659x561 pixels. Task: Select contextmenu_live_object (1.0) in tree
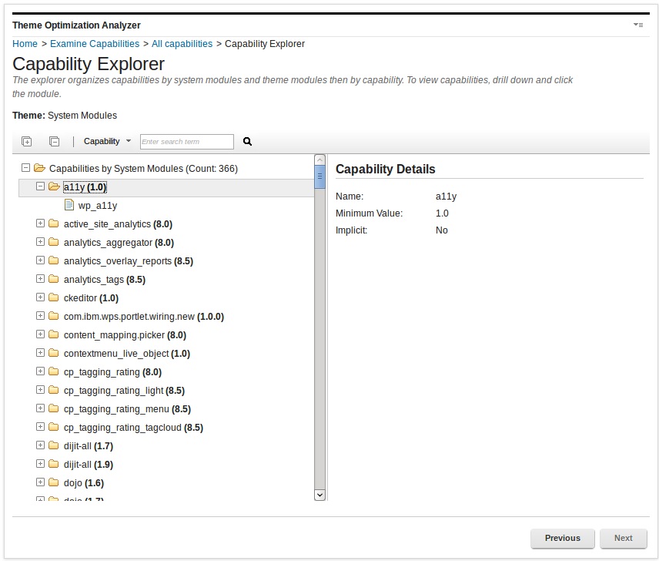pos(127,354)
